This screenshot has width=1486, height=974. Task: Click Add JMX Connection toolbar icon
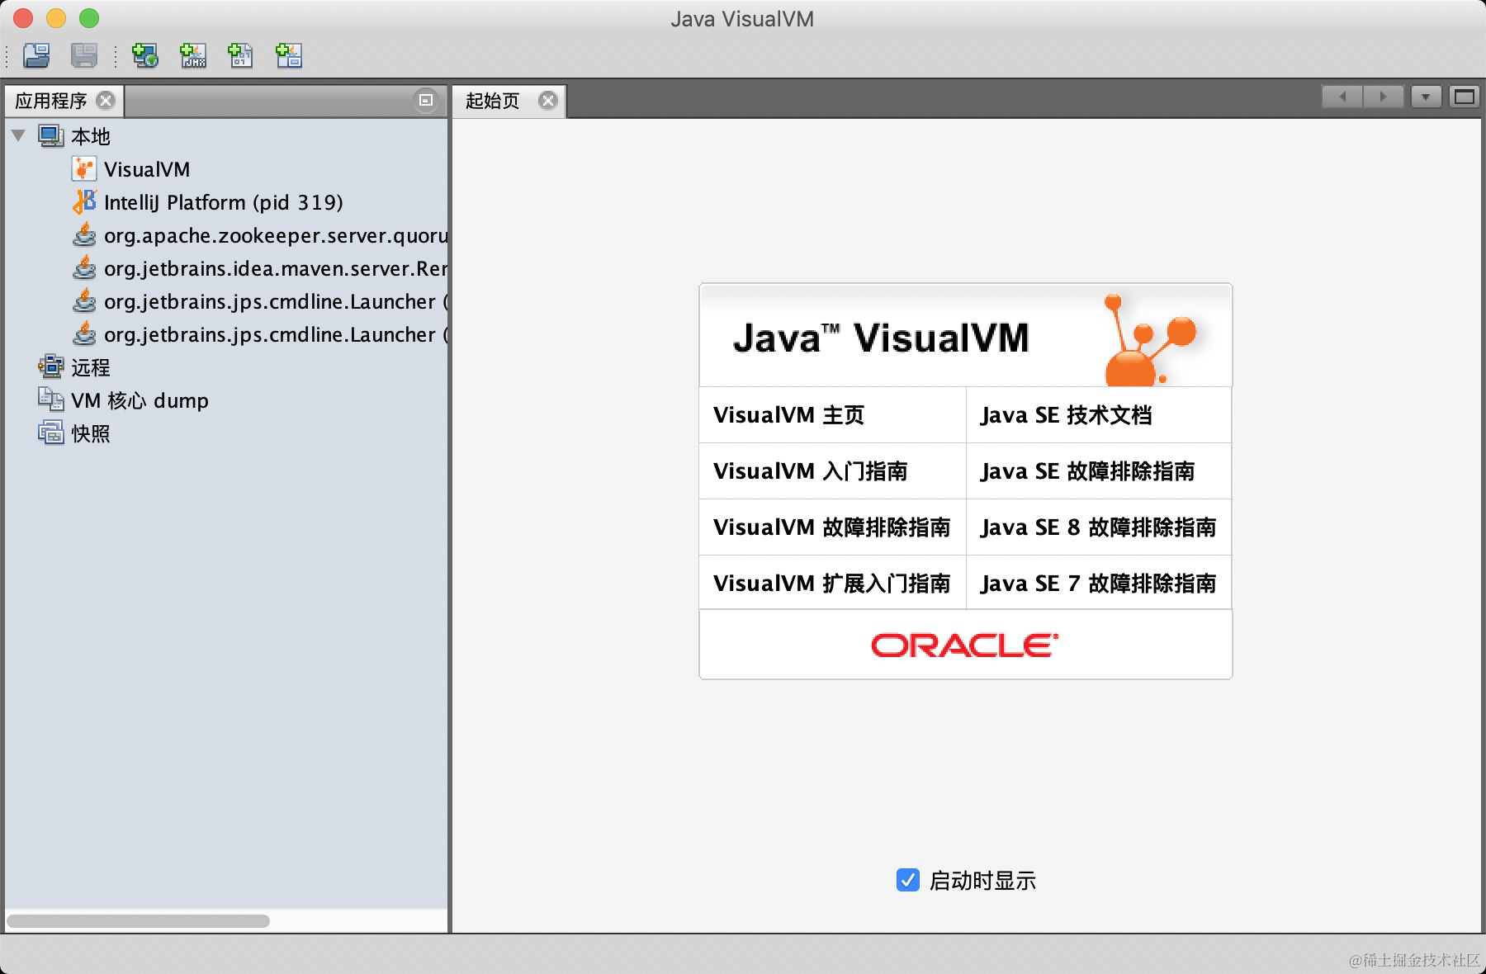pos(193,55)
